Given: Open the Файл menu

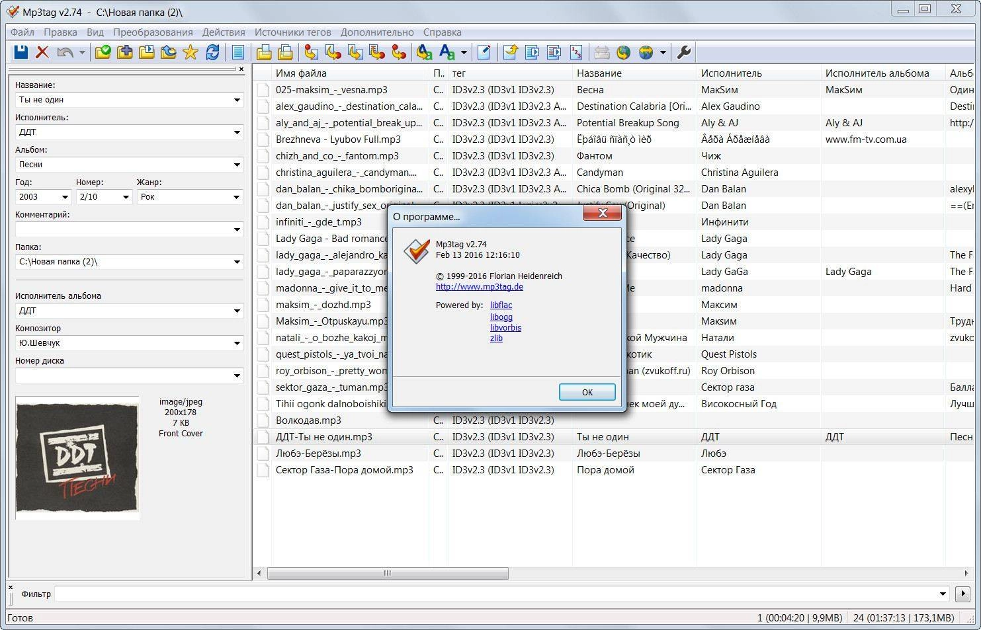Looking at the screenshot, I should [x=22, y=32].
